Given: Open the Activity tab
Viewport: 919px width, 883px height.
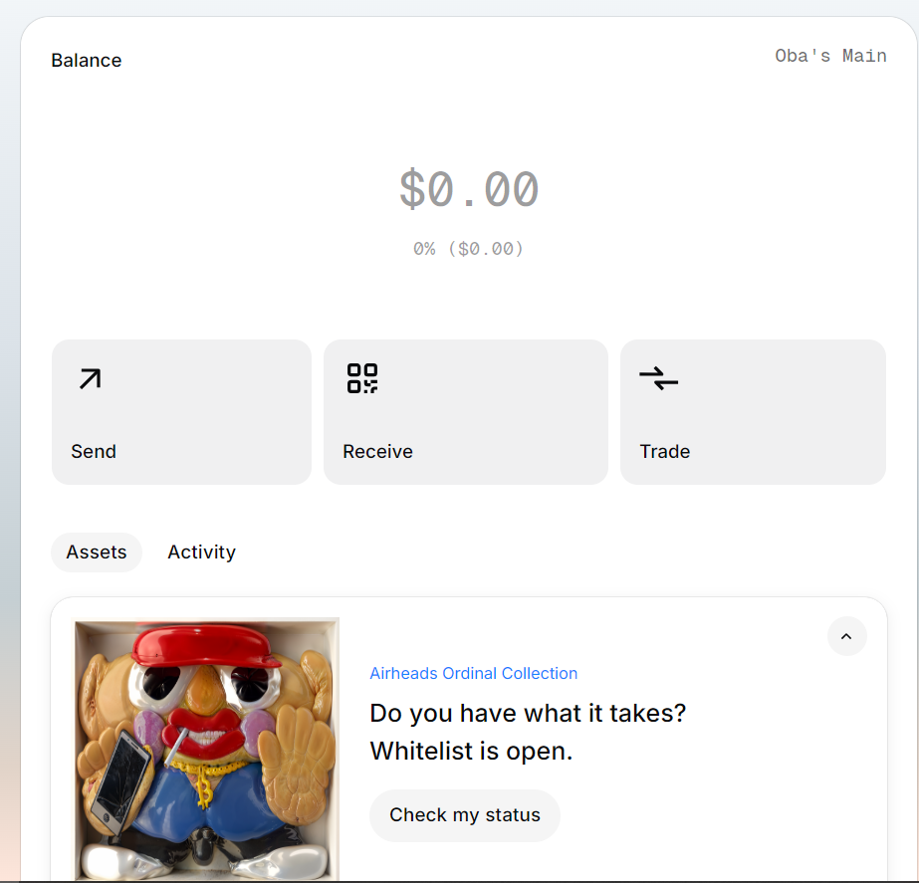Looking at the screenshot, I should (x=201, y=552).
